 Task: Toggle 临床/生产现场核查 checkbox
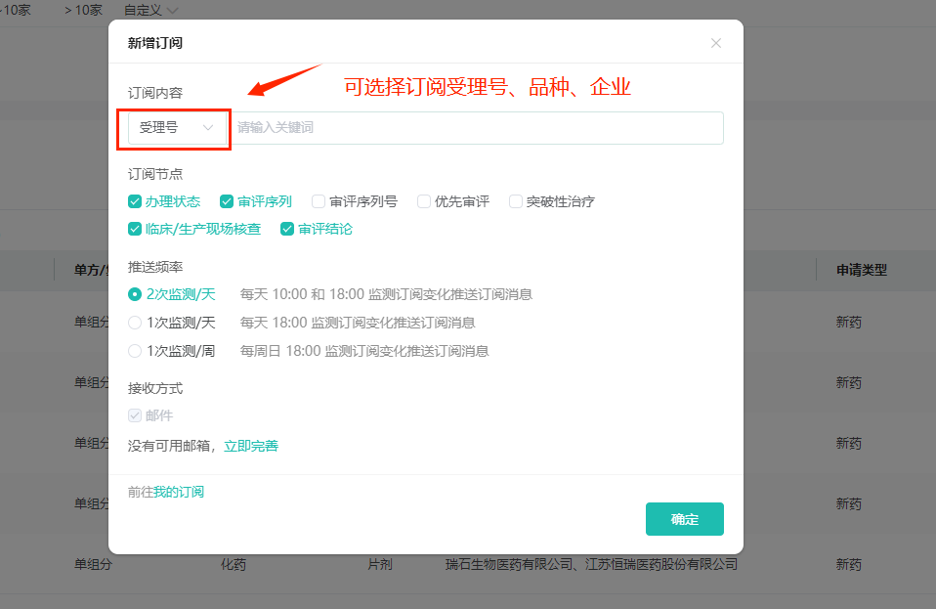(135, 230)
